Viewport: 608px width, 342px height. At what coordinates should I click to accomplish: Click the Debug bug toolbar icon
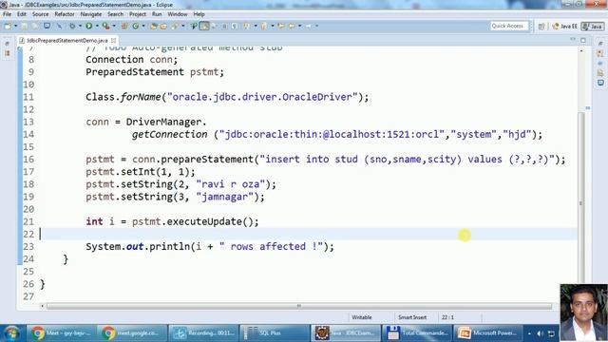pyautogui.click(x=72, y=26)
